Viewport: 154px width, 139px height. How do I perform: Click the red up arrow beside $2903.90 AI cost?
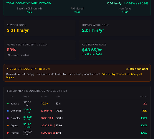(x=54, y=125)
